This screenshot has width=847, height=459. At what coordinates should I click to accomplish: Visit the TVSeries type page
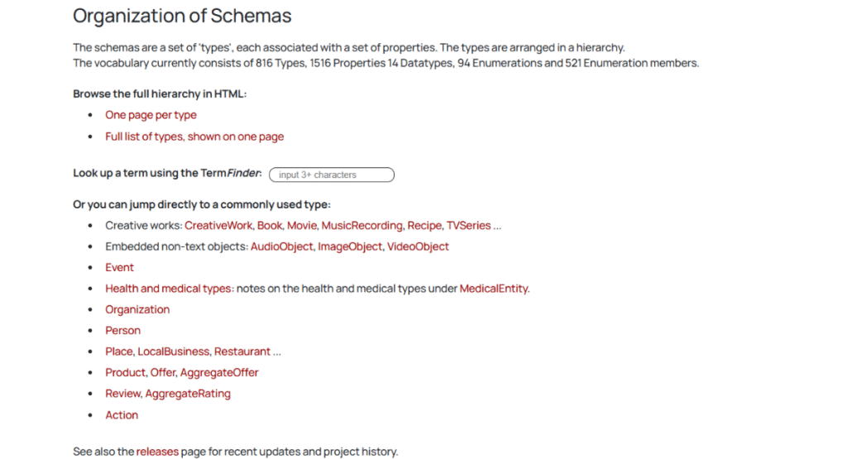pyautogui.click(x=468, y=225)
